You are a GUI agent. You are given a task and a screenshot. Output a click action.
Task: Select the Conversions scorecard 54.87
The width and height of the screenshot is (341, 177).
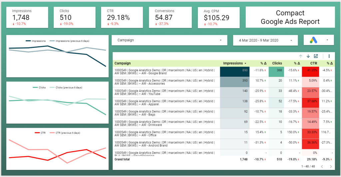point(170,17)
